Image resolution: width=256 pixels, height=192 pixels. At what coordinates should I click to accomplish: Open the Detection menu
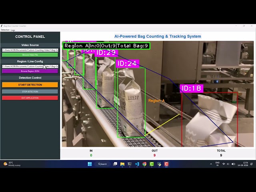pos(5,30)
